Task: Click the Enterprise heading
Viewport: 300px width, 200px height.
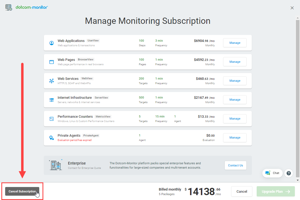Action: click(77, 163)
